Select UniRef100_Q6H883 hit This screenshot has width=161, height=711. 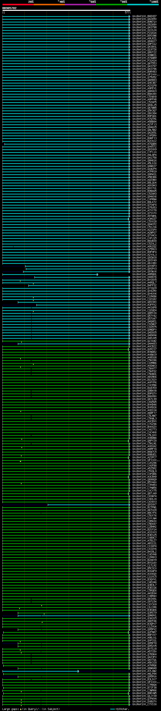[144, 80]
